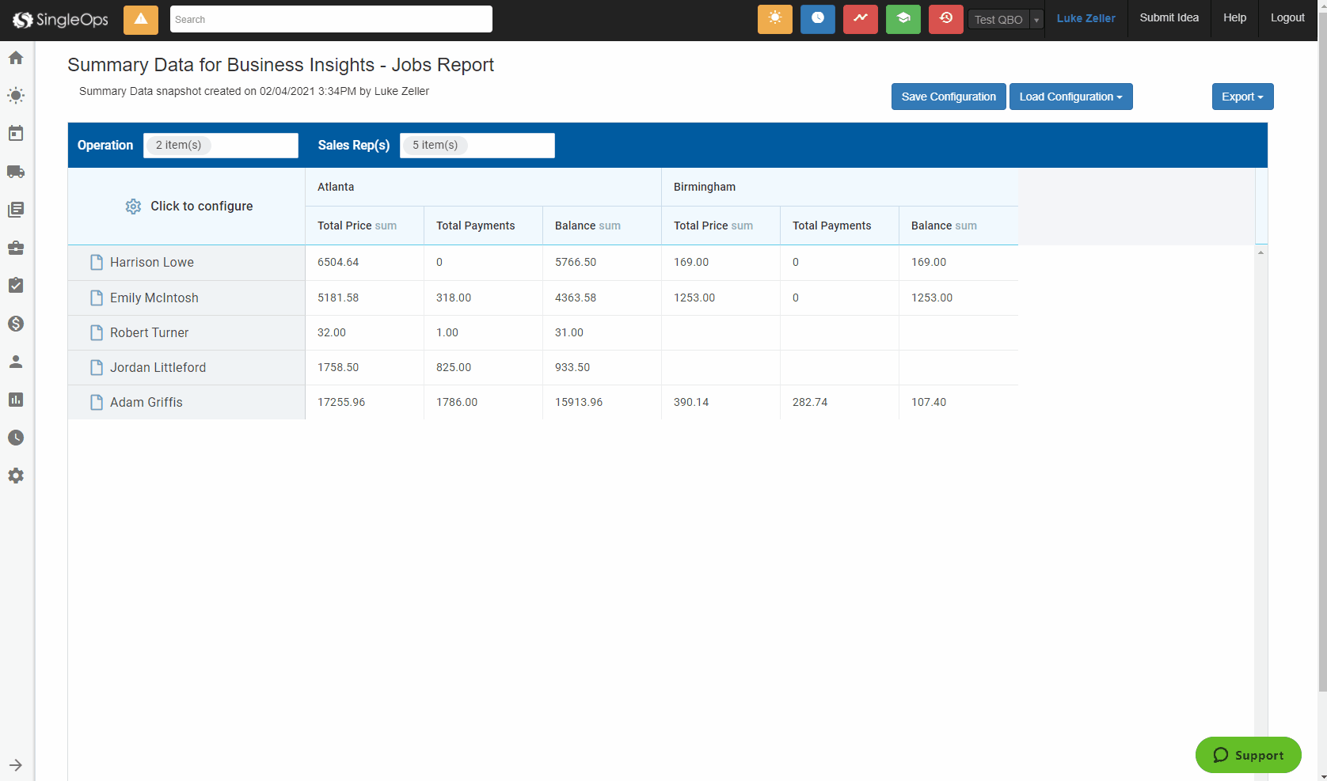Expand the Export dropdown menu
This screenshot has width=1327, height=781.
1242,97
